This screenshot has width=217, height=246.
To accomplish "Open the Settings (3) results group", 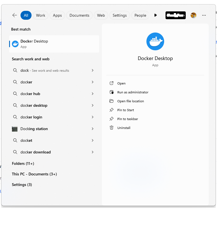I will point(22,185).
